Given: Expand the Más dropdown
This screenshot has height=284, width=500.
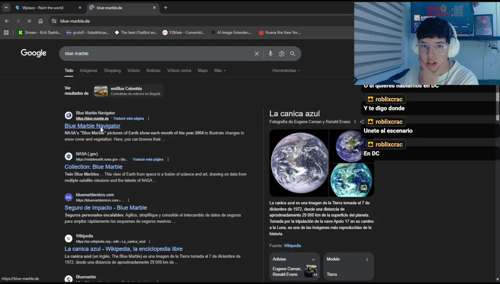Looking at the screenshot, I should [220, 71].
